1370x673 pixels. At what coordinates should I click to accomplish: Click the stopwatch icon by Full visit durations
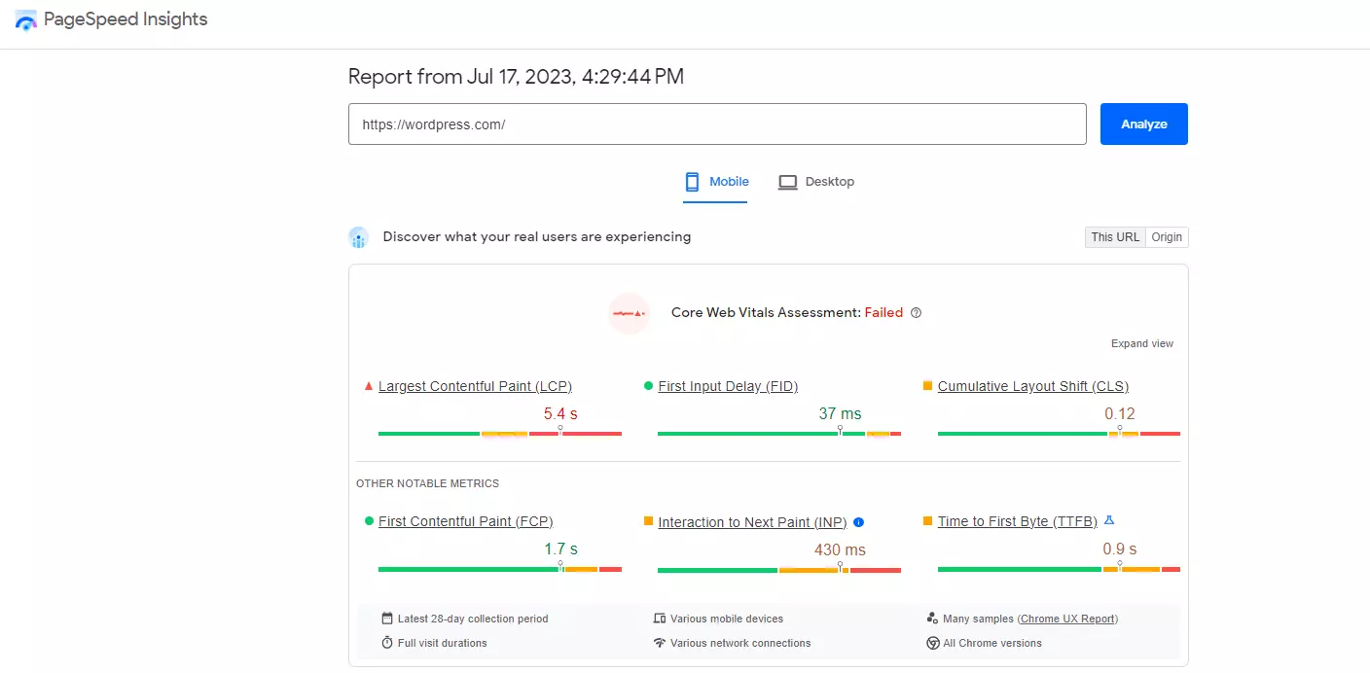tap(387, 643)
